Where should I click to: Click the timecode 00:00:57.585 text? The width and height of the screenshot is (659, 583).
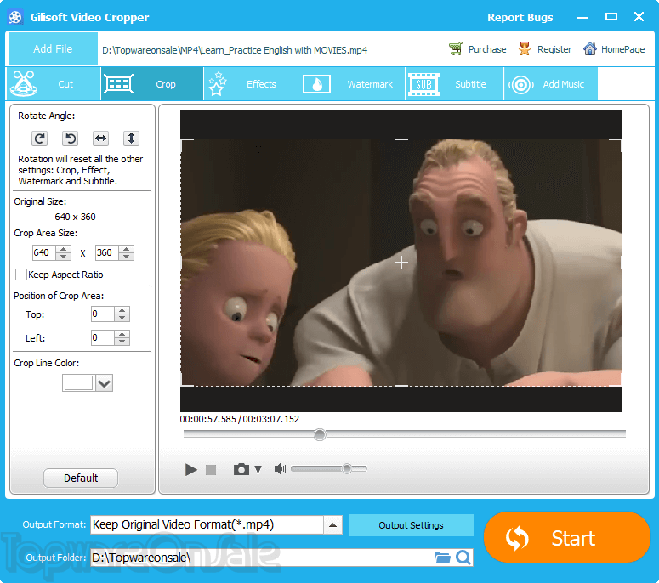click(208, 419)
